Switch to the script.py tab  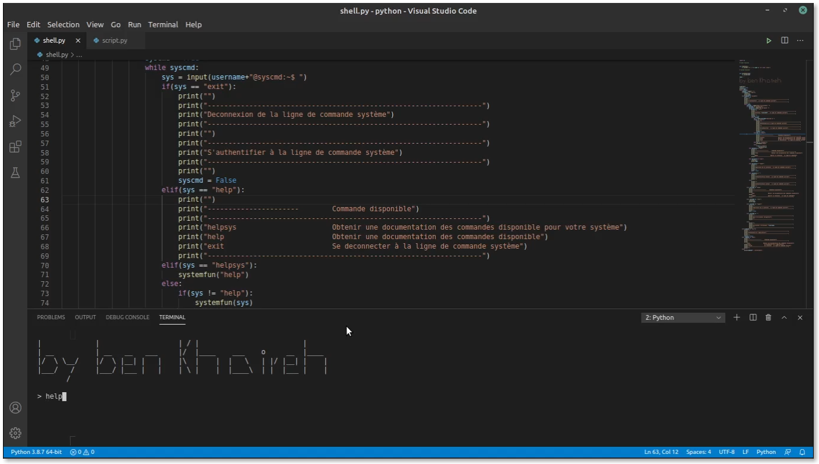[113, 40]
